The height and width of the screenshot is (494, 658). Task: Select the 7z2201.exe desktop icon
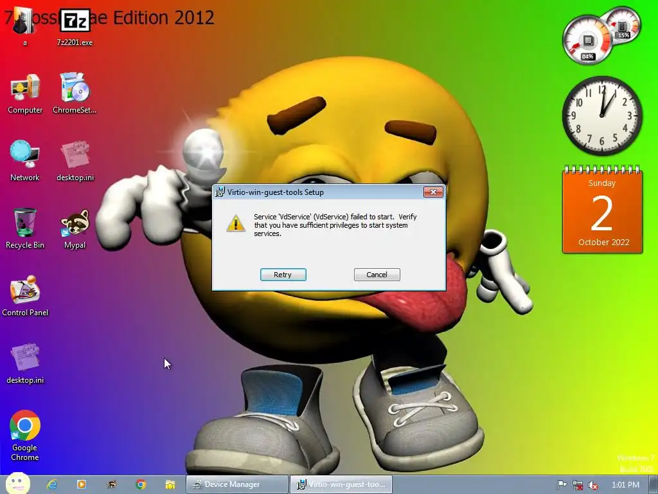[x=75, y=26]
